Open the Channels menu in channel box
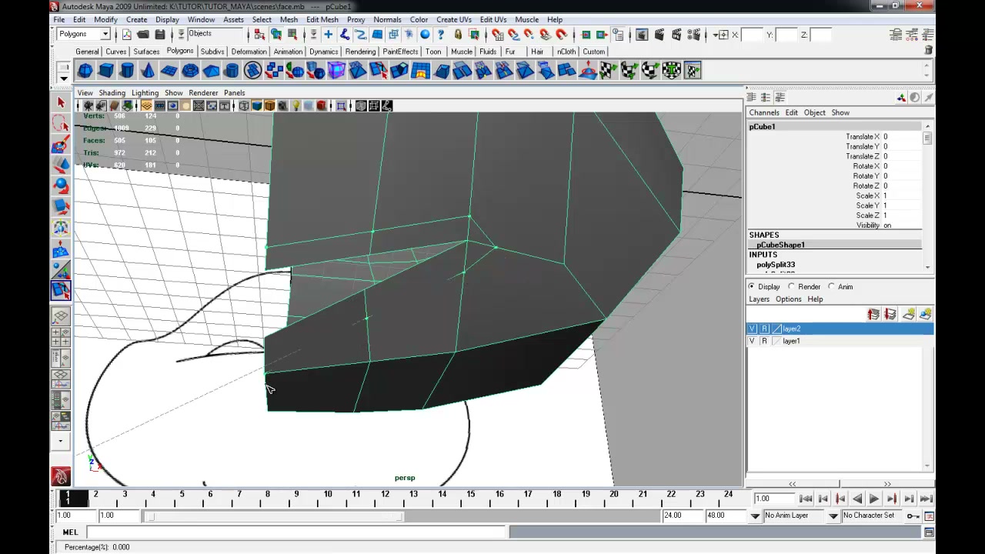 pos(764,112)
